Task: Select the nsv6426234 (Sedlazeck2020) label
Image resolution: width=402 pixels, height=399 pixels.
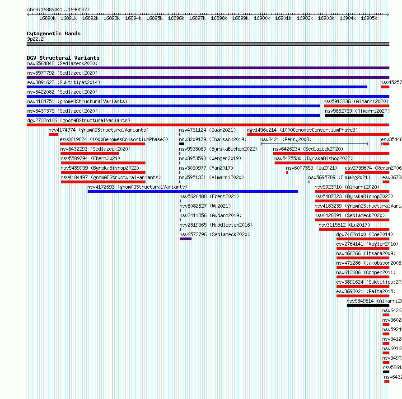Action: coord(308,149)
